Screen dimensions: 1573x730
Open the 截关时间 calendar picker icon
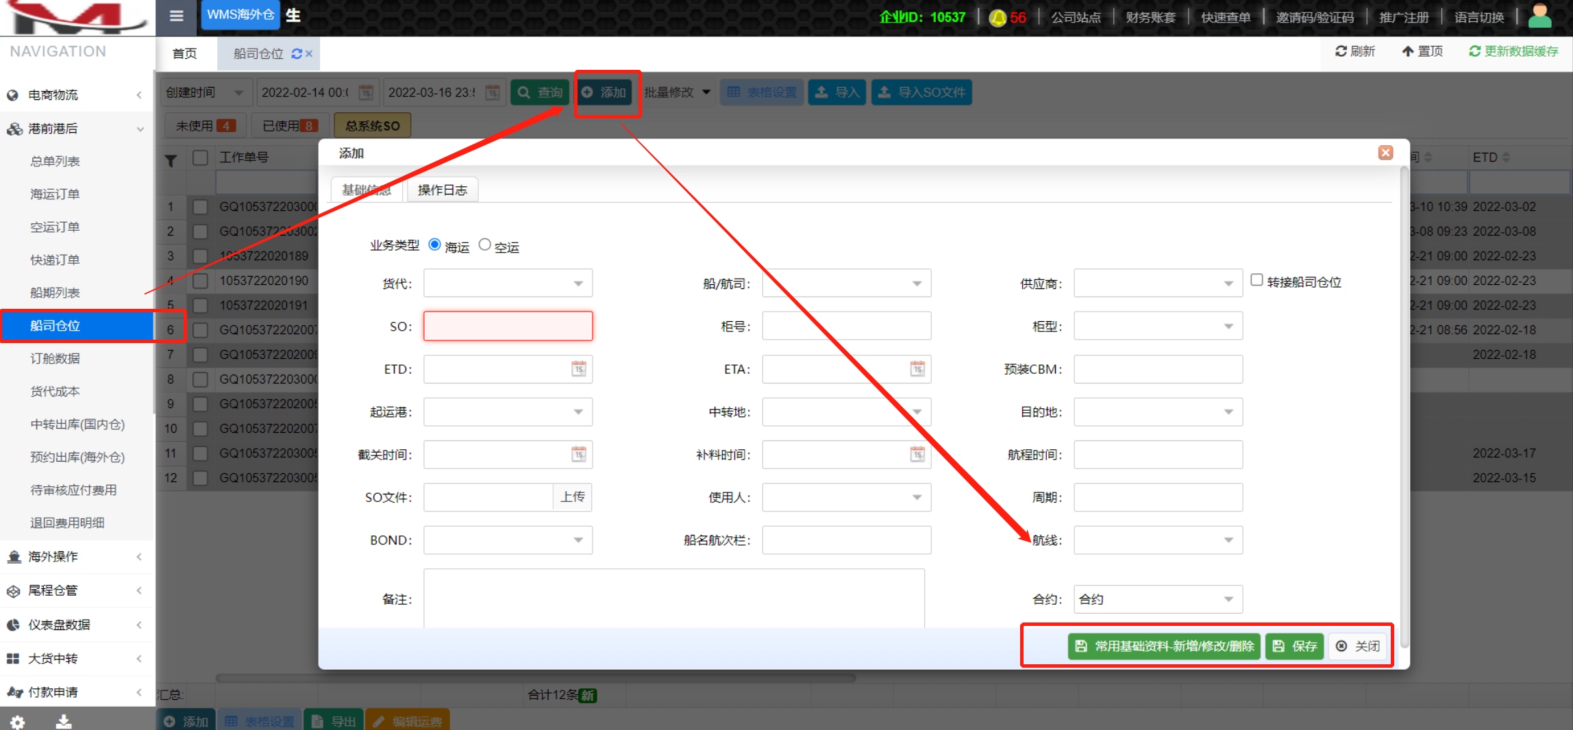point(579,454)
